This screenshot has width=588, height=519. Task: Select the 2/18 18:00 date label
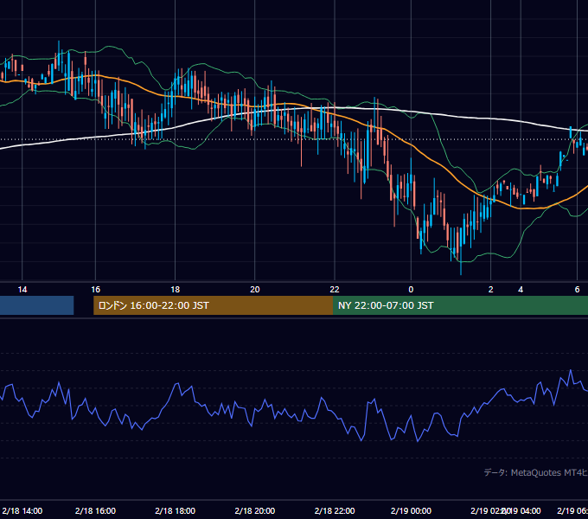(176, 510)
